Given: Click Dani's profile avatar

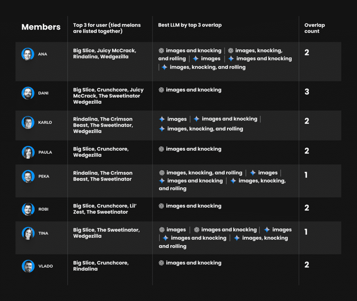Looking at the screenshot, I should pos(28,93).
